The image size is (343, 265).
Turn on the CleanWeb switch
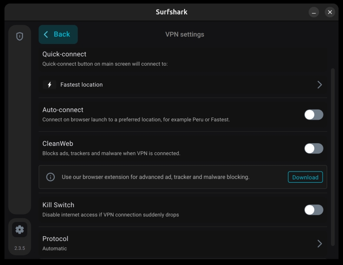313,148
